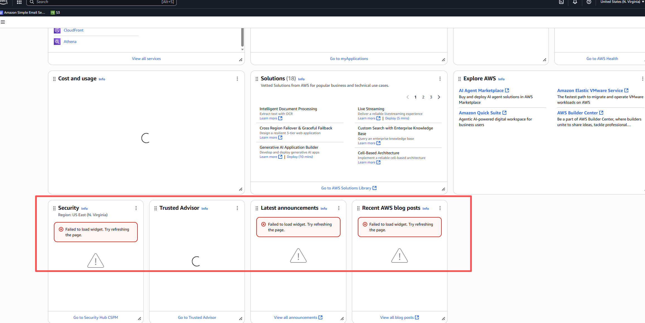Viewport: 645px width, 323px height.
Task: Select page 2 in Solutions pagination
Action: (423, 97)
